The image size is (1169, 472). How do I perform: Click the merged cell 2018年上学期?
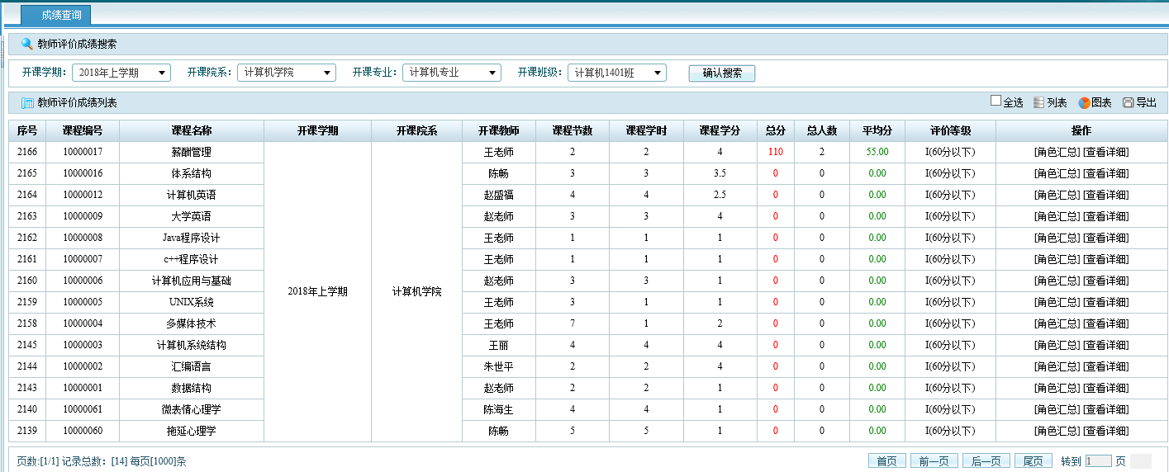click(318, 292)
